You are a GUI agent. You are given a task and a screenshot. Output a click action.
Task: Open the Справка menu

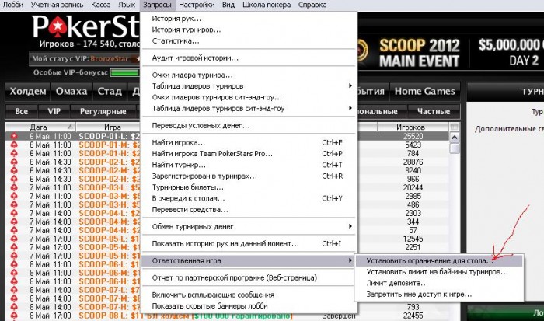(x=312, y=5)
